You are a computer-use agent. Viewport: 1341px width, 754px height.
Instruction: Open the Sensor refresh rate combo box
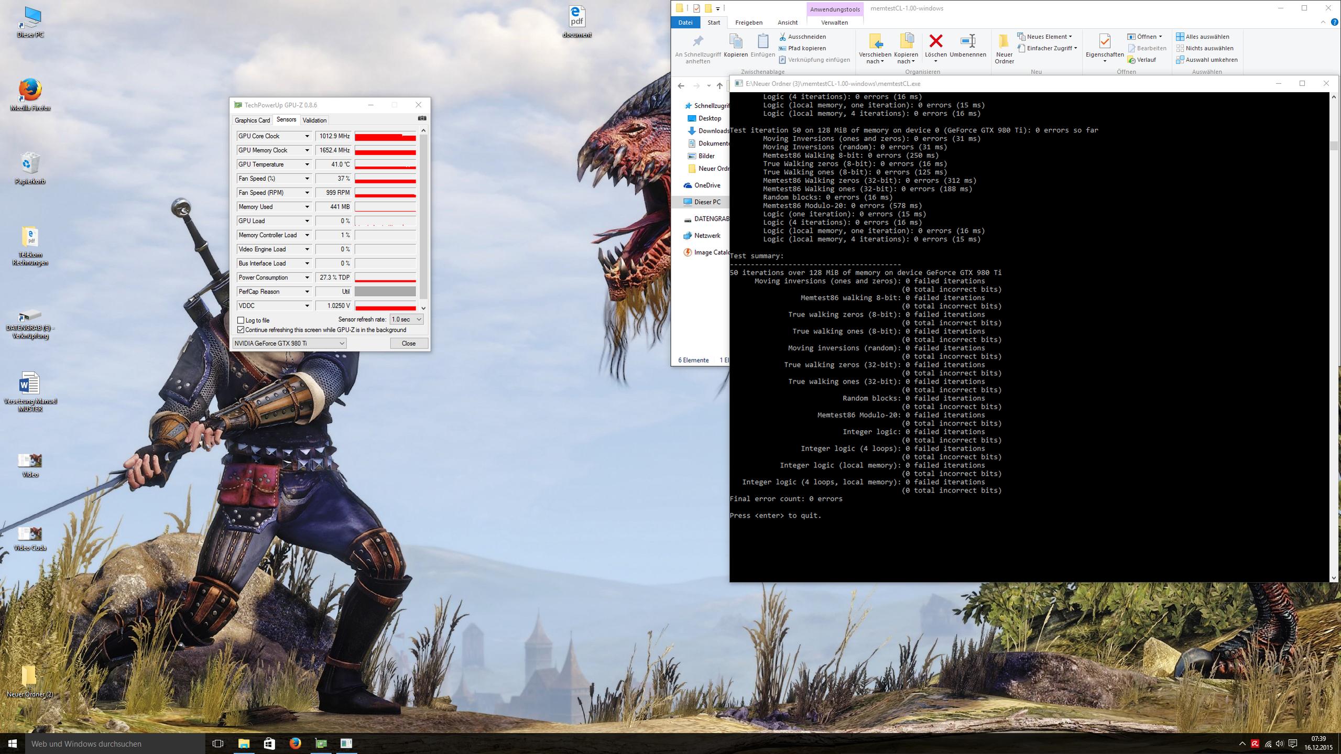point(406,319)
